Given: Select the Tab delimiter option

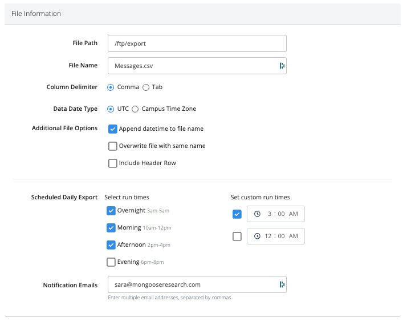Looking at the screenshot, I should [x=146, y=87].
